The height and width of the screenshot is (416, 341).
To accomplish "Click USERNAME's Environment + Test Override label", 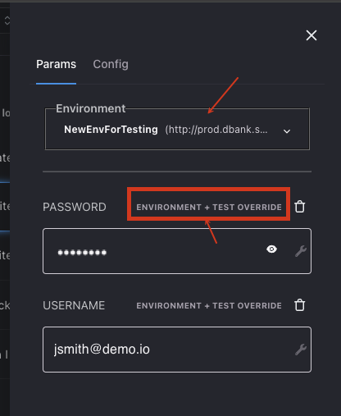I will click(x=209, y=306).
